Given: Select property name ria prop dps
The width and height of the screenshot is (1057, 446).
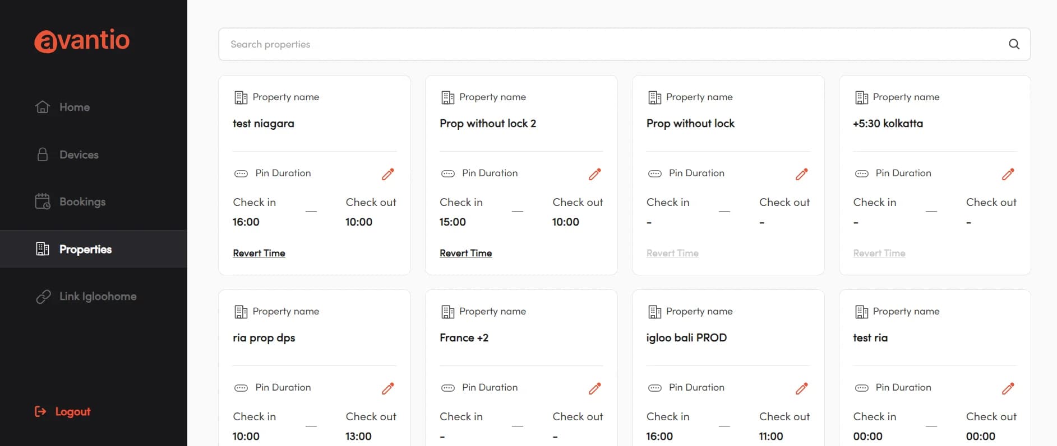Looking at the screenshot, I should pyautogui.click(x=264, y=338).
